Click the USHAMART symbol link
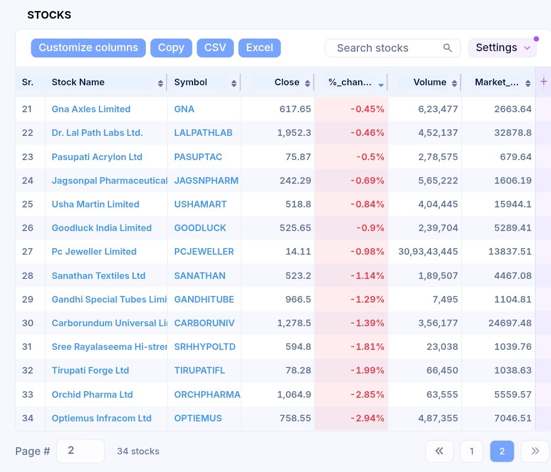This screenshot has height=472, width=551. (201, 204)
